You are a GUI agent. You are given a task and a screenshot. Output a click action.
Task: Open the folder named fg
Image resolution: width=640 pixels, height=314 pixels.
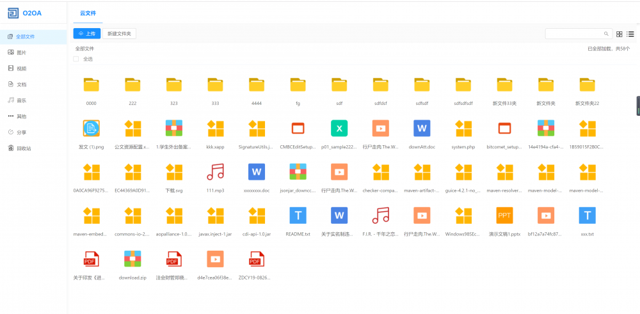298,84
